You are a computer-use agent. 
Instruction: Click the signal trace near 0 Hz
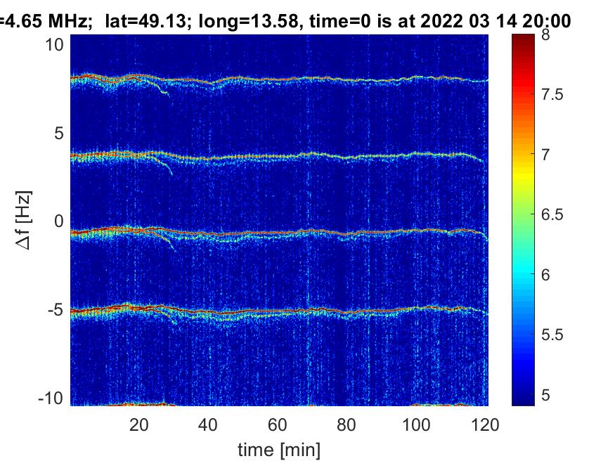coord(279,233)
